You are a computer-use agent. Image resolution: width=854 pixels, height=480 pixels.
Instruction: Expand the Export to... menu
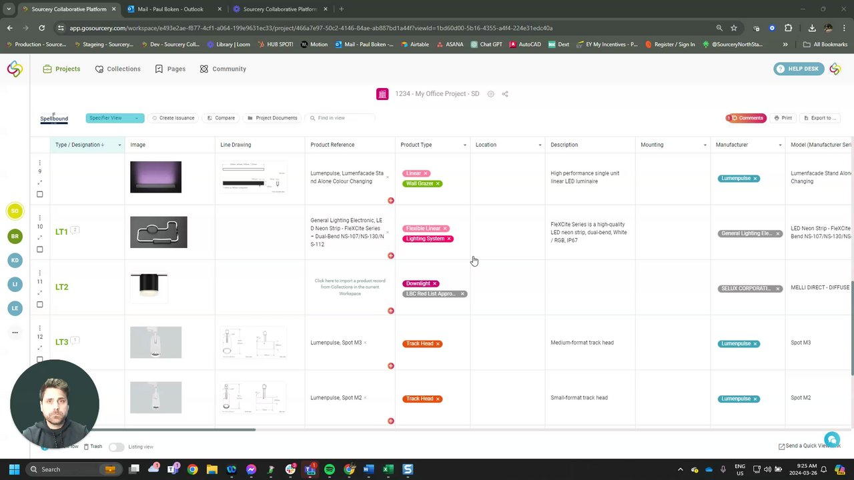point(819,118)
